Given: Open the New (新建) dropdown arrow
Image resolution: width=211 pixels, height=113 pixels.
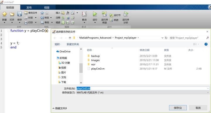Looking at the screenshot, I should pyautogui.click(x=4, y=23).
